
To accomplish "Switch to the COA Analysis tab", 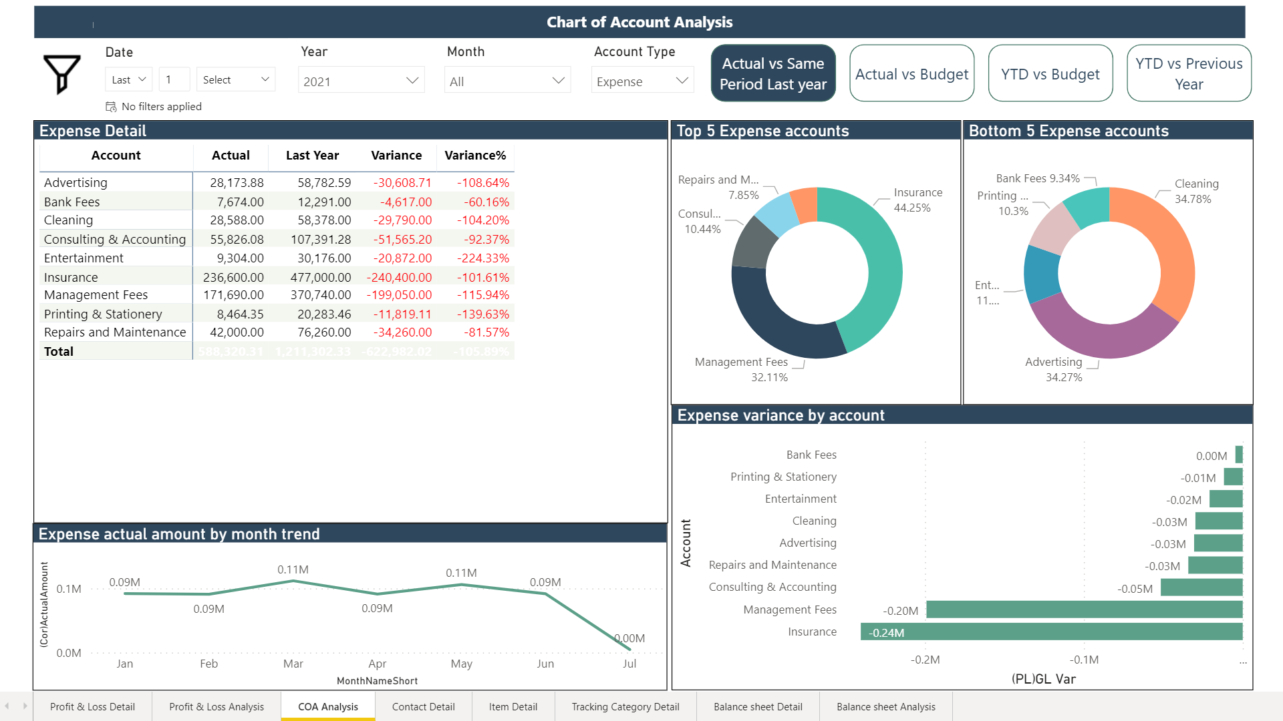I will pos(328,706).
